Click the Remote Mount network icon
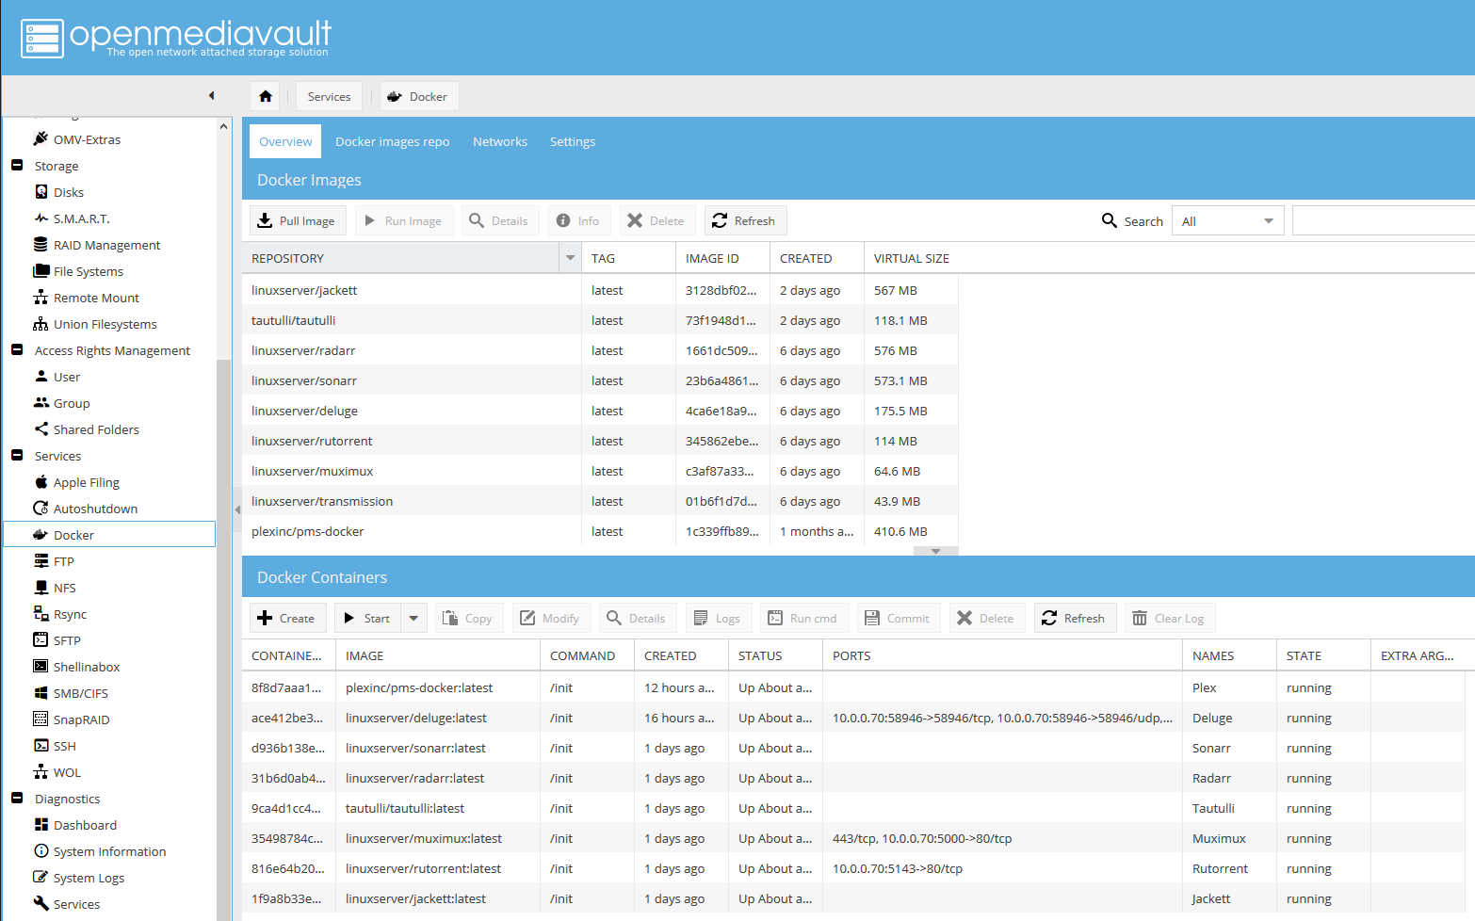The image size is (1475, 921). click(41, 297)
